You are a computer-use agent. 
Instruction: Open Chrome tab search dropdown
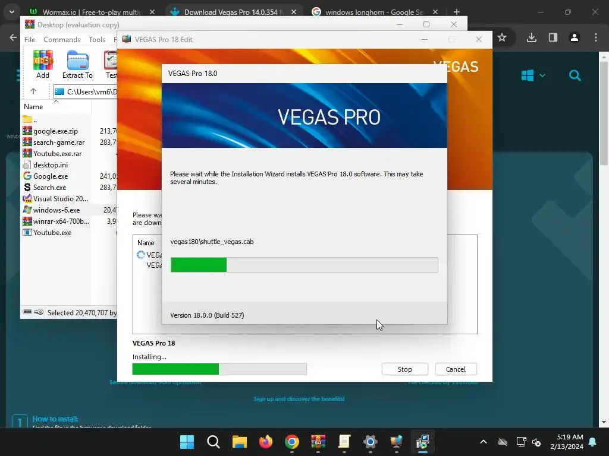click(x=12, y=12)
